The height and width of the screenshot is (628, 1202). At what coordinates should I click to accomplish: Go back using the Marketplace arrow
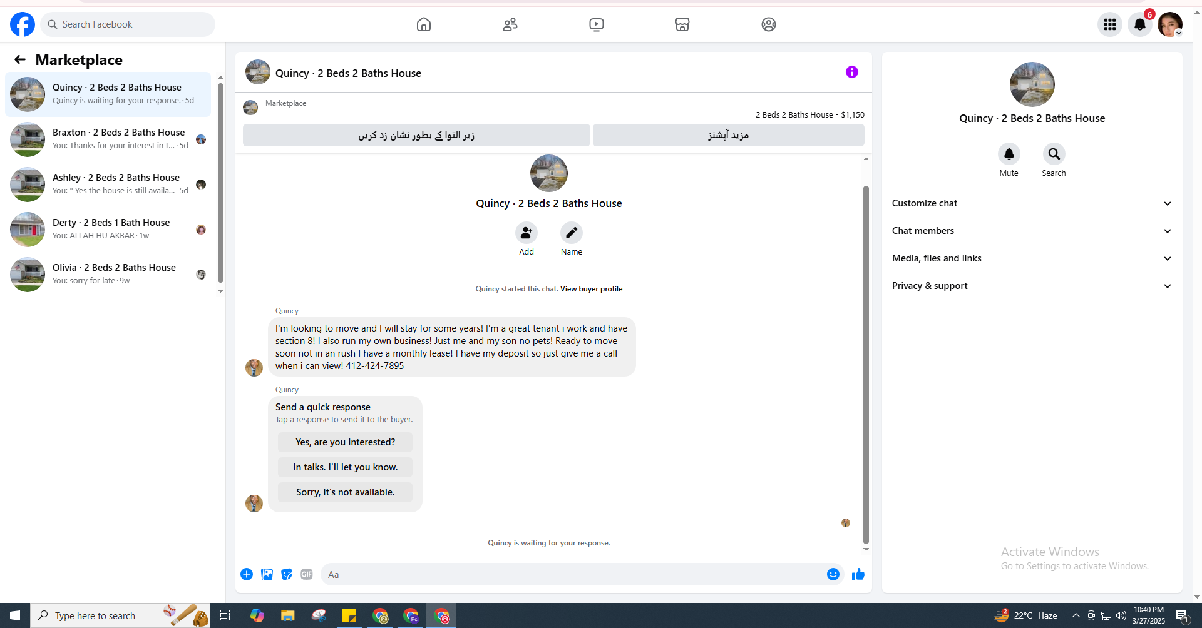(20, 59)
